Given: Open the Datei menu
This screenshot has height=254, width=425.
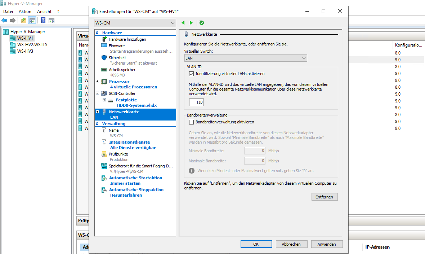Looking at the screenshot, I should pos(8,12).
